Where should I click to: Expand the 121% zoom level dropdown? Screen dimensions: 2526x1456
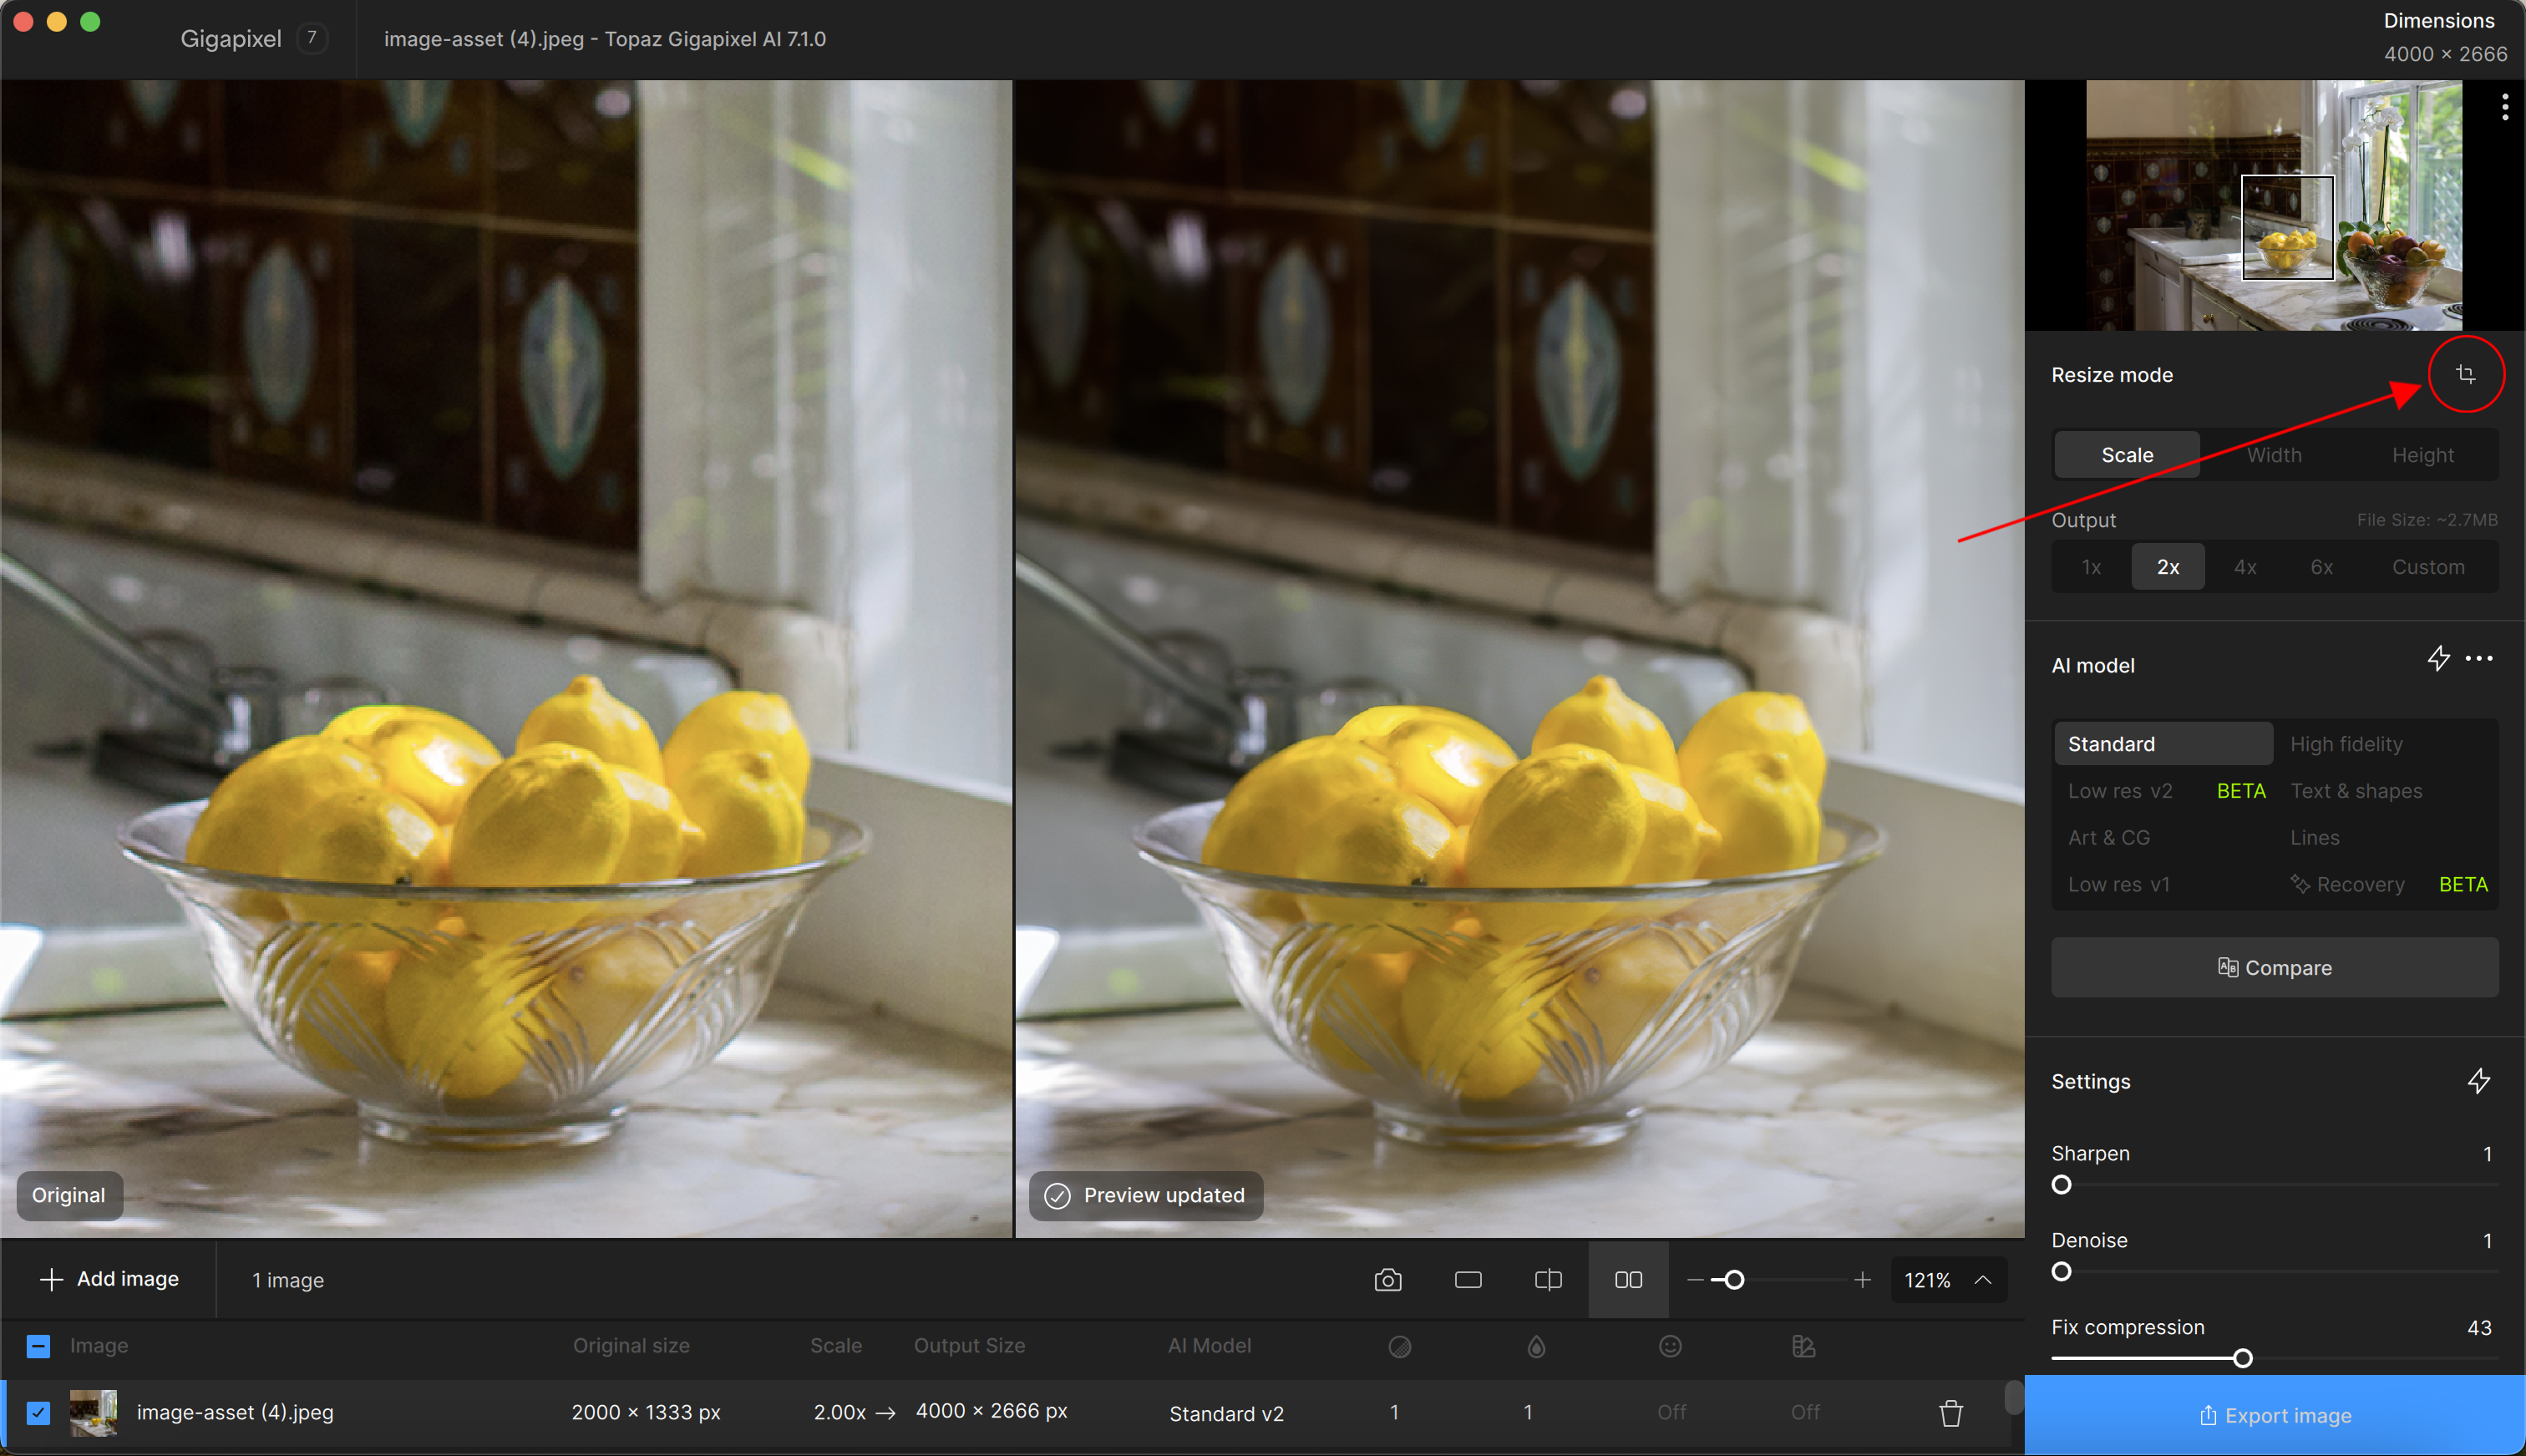(1982, 1280)
